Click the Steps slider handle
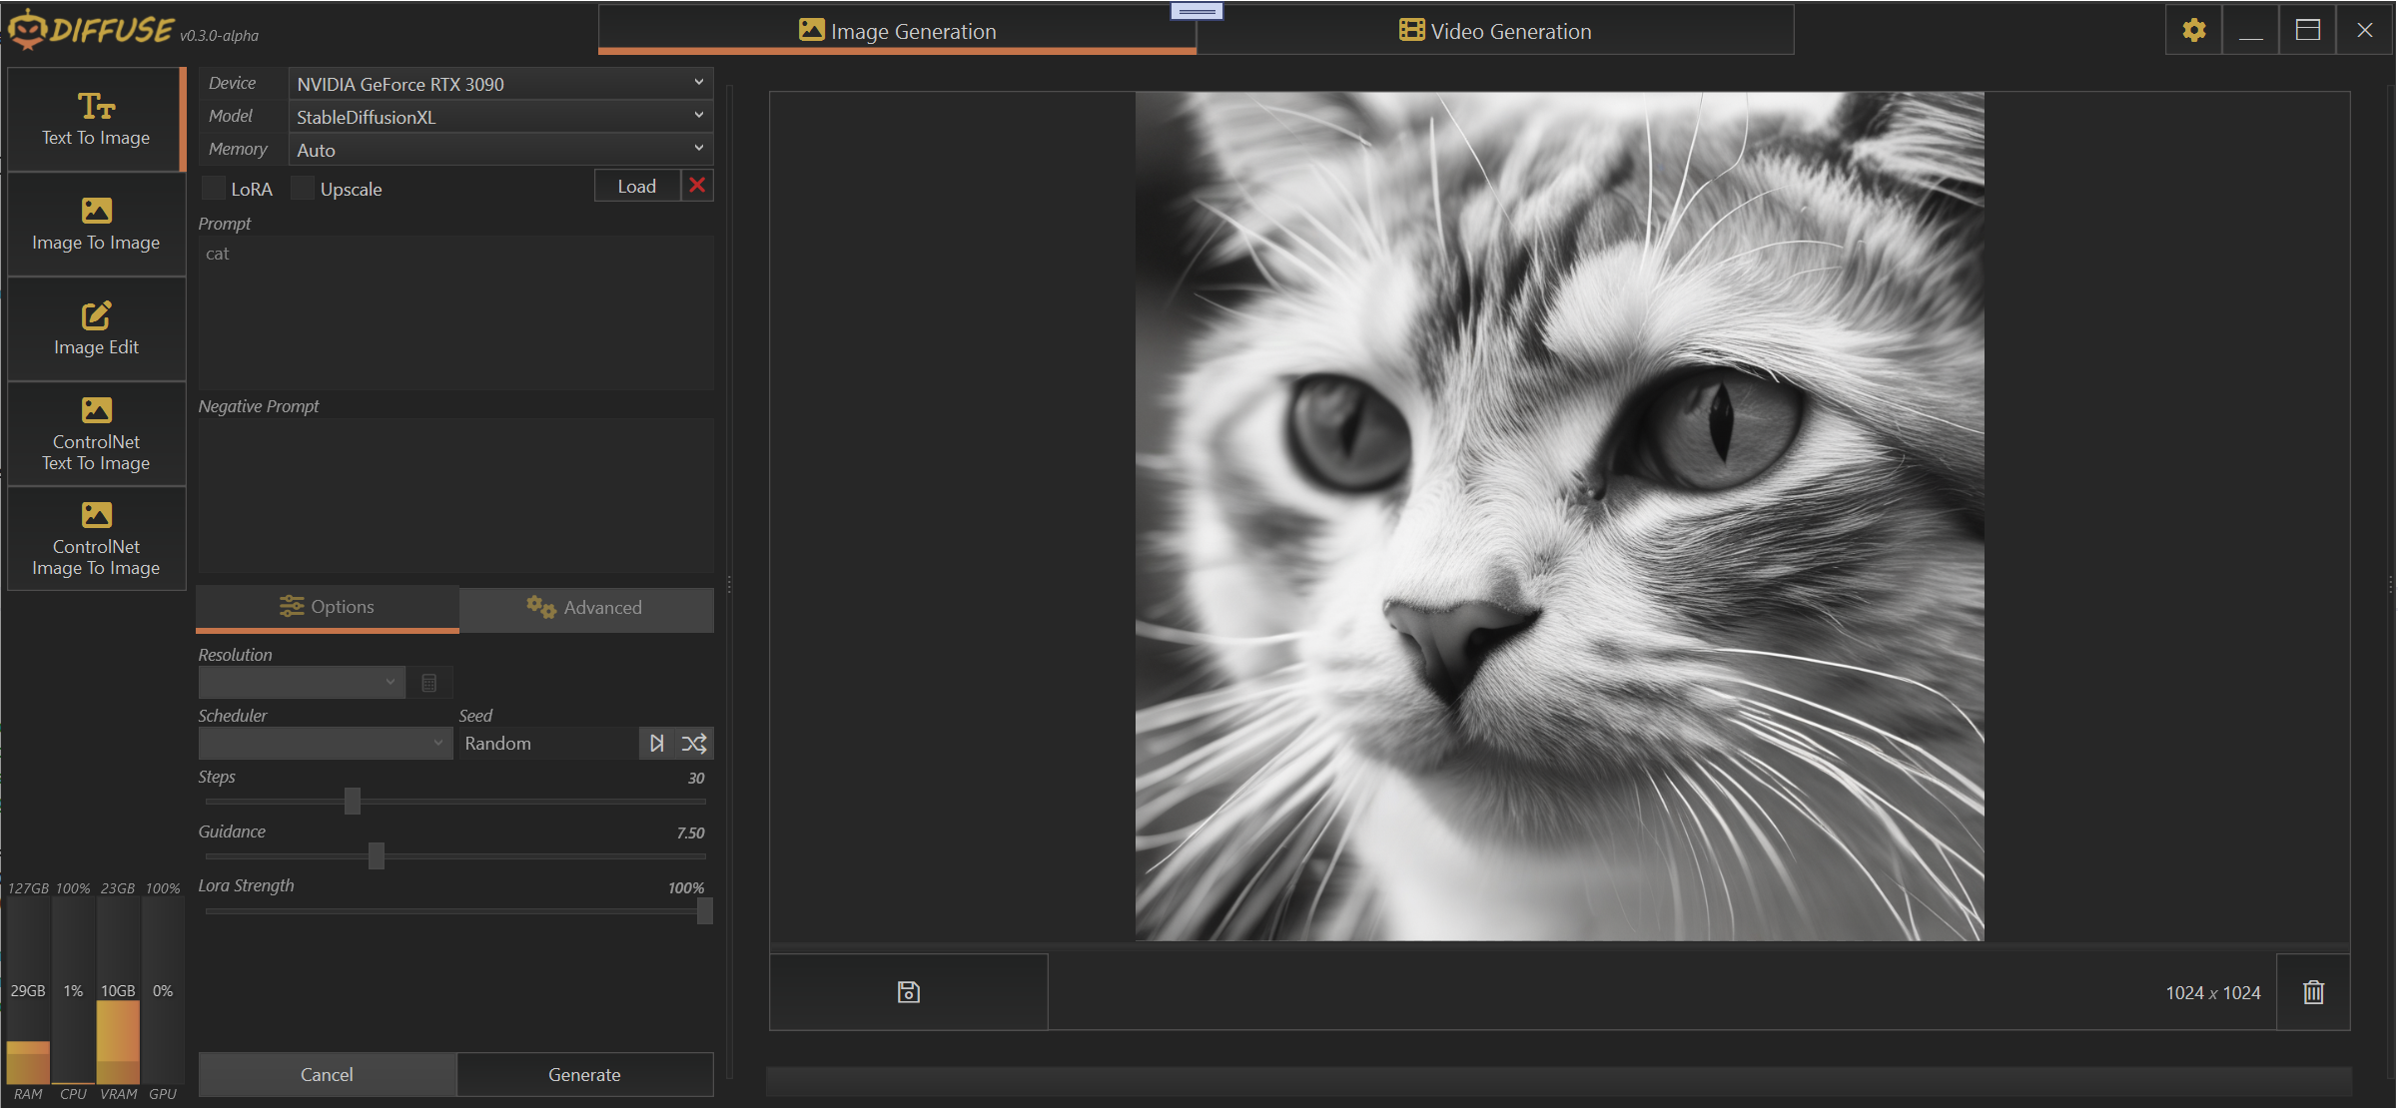Screen dimensions: 2398x1108 point(353,801)
